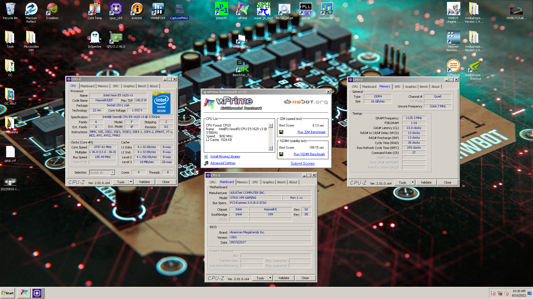Launch HWiNFO64 desktop shortcut
The height and width of the screenshot is (299, 533).
pos(158,11)
